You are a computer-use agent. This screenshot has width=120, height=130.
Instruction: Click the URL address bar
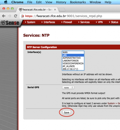click(x=70, y=16)
